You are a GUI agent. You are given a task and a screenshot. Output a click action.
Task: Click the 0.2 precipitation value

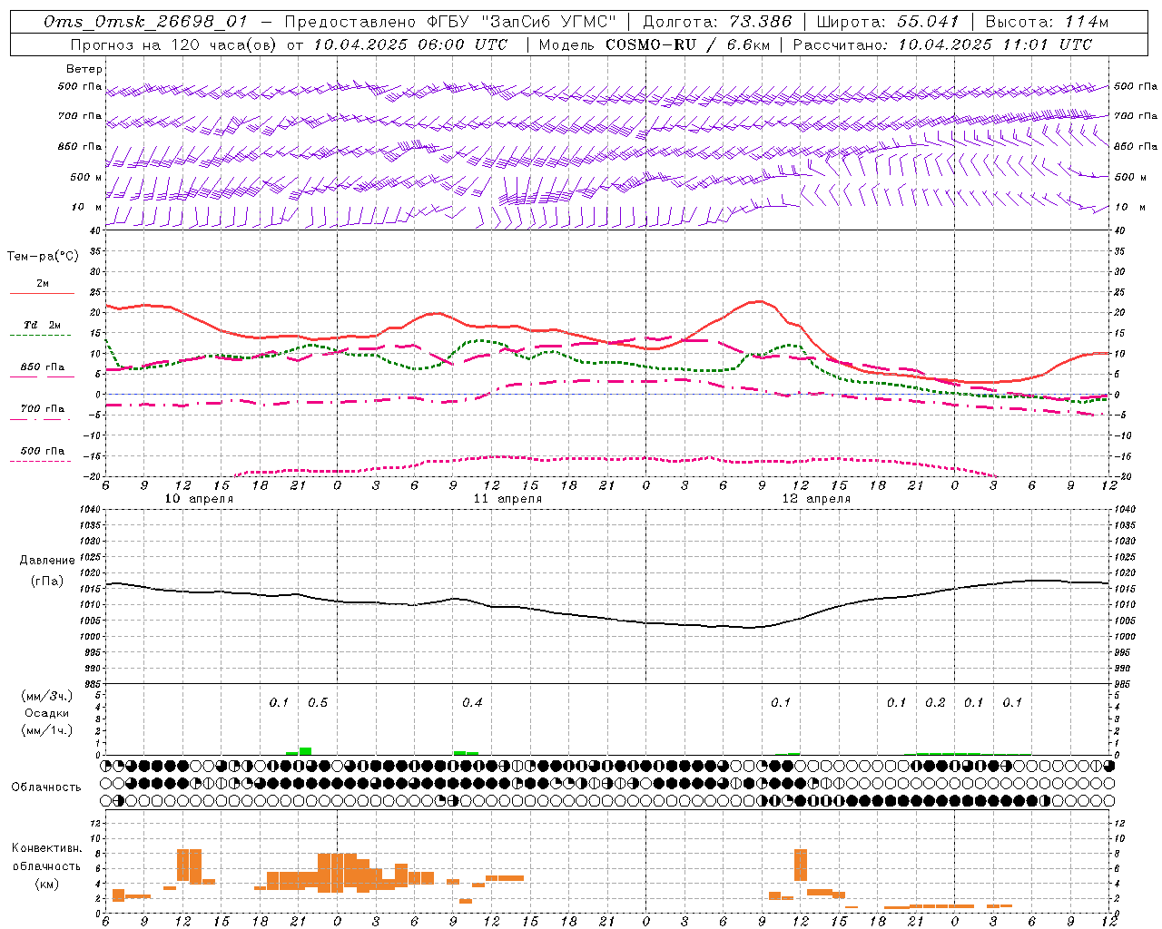[935, 702]
